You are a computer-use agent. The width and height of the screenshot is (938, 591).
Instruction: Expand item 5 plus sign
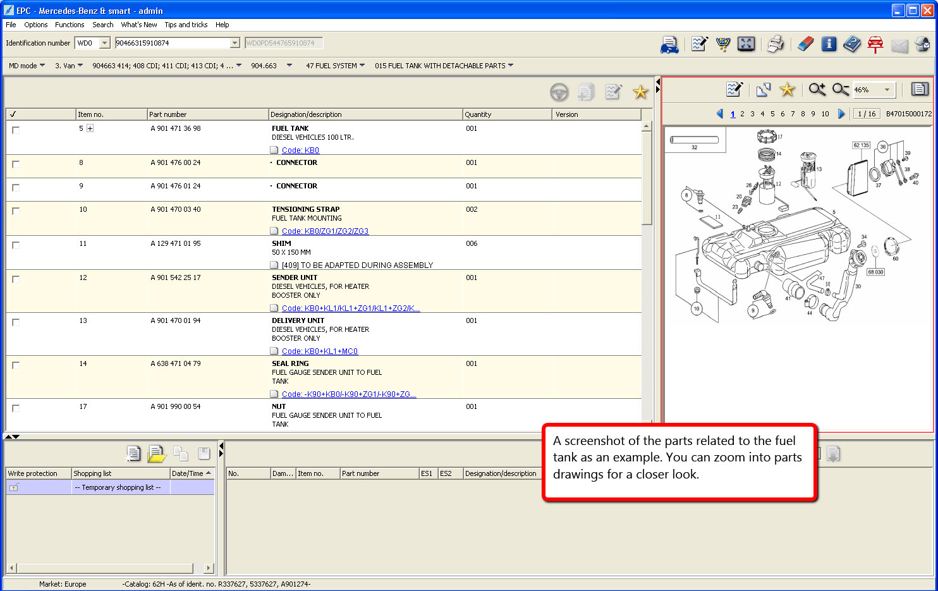click(90, 128)
